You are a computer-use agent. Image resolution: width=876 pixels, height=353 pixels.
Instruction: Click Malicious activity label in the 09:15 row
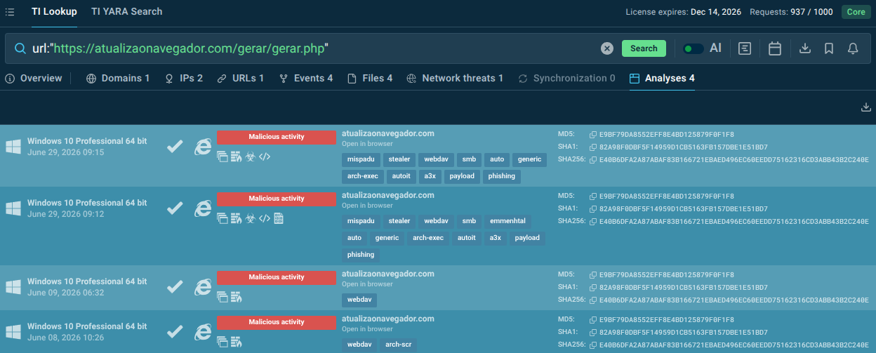[x=277, y=137]
